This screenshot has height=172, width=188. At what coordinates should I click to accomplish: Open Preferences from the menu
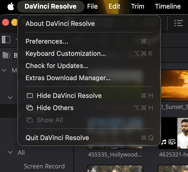tap(89, 41)
